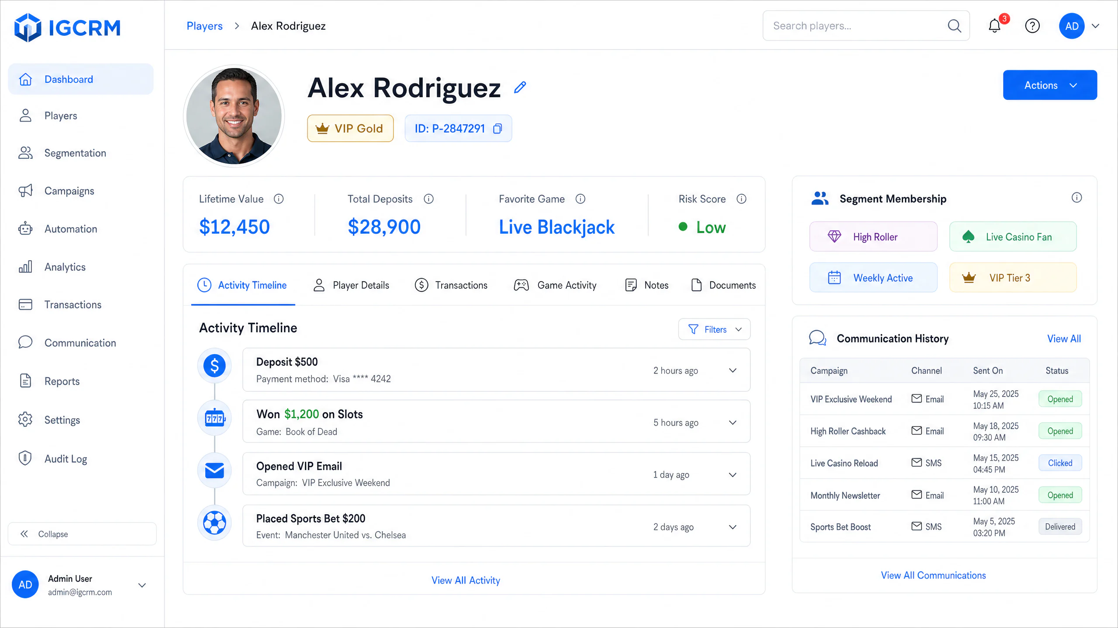The height and width of the screenshot is (628, 1118).
Task: Go to Dashboard in sidebar
Action: click(x=81, y=79)
